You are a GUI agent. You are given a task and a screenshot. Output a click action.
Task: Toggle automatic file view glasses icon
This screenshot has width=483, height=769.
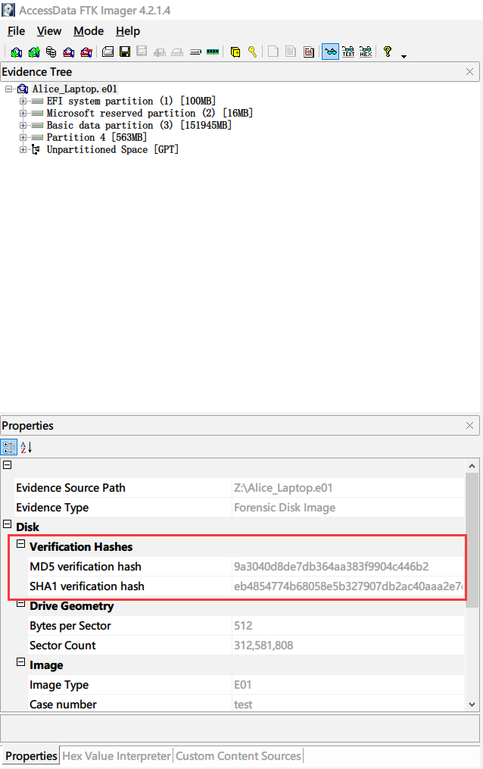point(330,52)
